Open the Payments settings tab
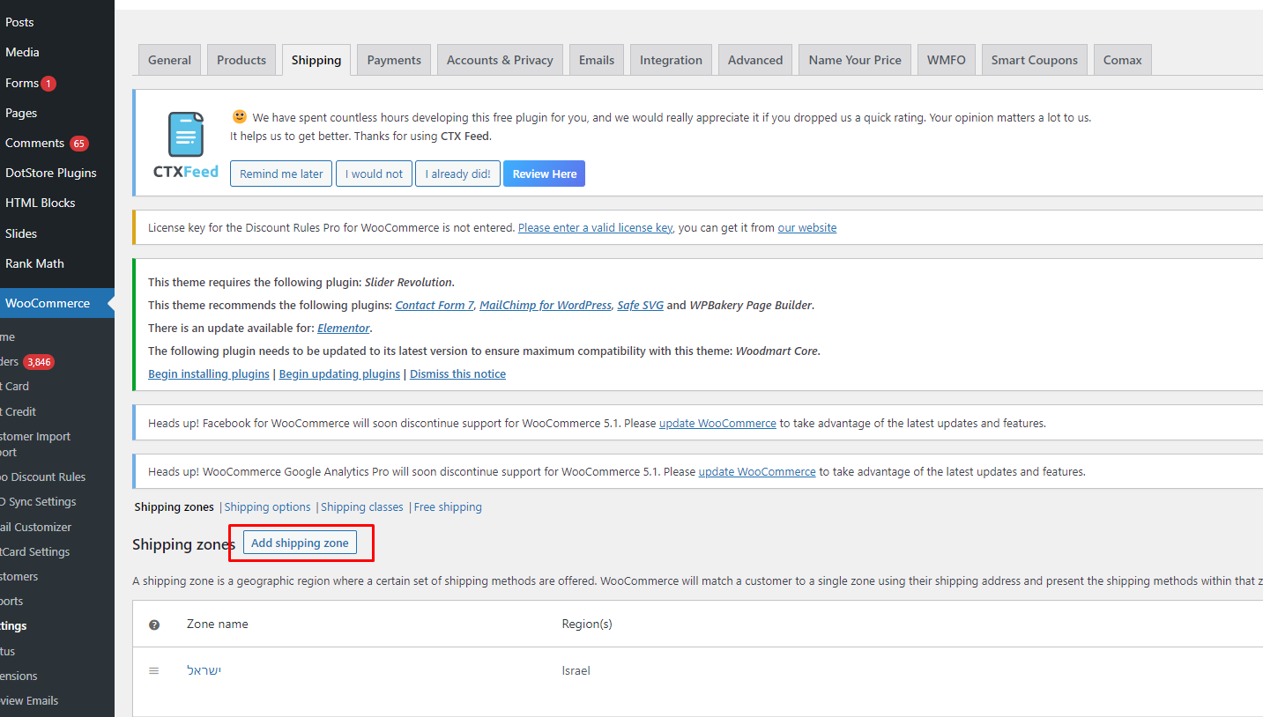 tap(394, 60)
